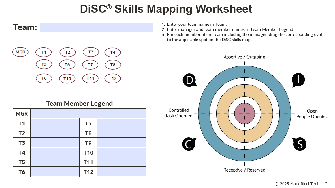This screenshot has height=188, width=335.
Task: Select the T12 legend name field
Action: coord(121,172)
